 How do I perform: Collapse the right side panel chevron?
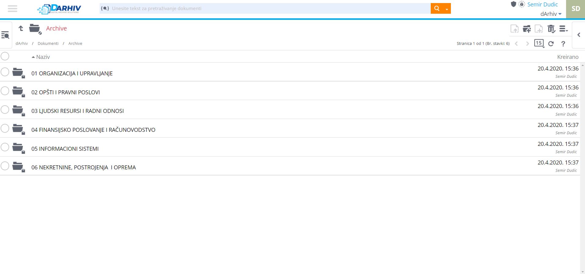coord(579,35)
